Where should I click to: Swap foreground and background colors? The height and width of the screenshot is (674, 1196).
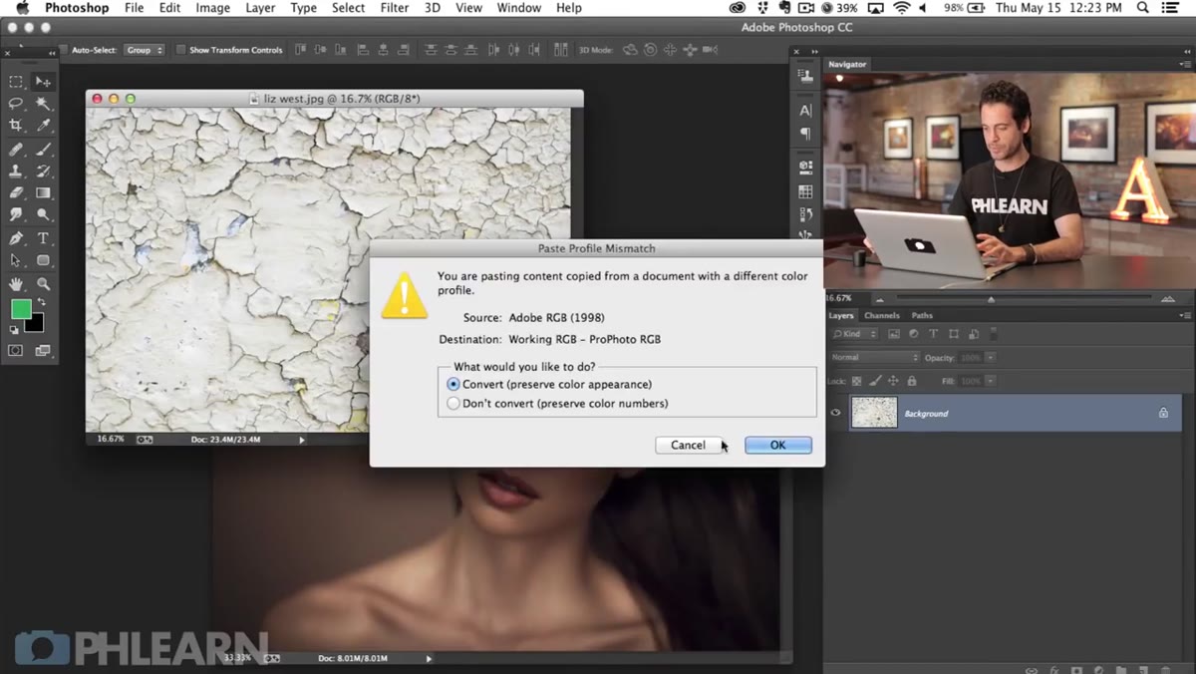click(40, 302)
